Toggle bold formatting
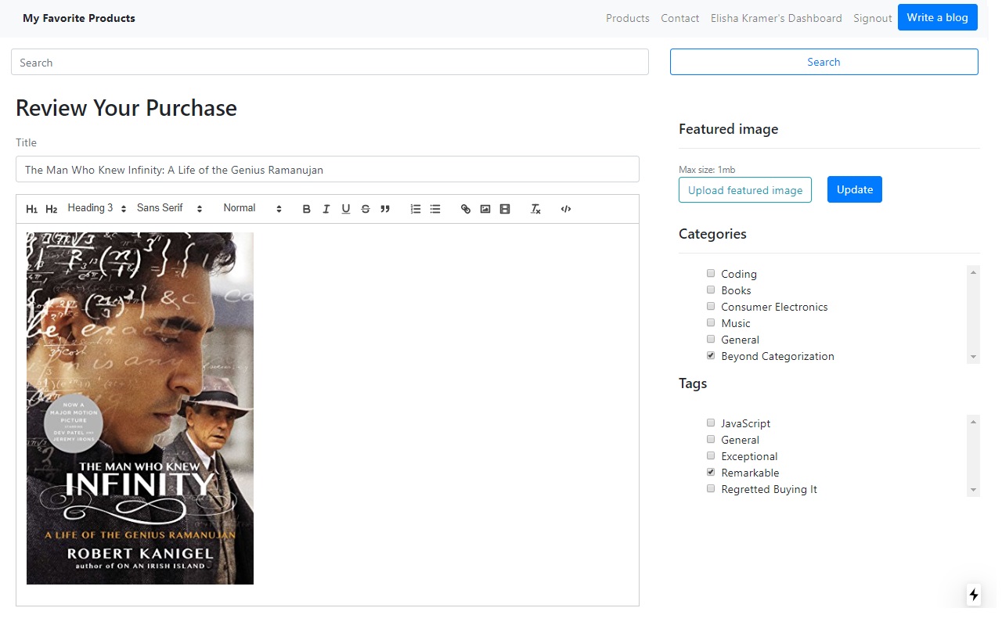Screen dimensions: 1002x626 point(307,209)
